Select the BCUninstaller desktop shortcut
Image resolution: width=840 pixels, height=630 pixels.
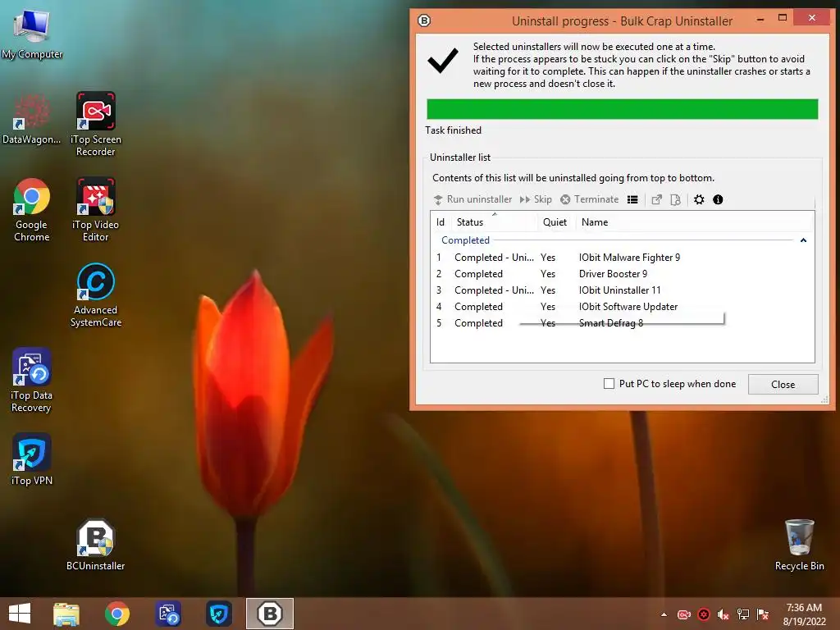point(95,545)
